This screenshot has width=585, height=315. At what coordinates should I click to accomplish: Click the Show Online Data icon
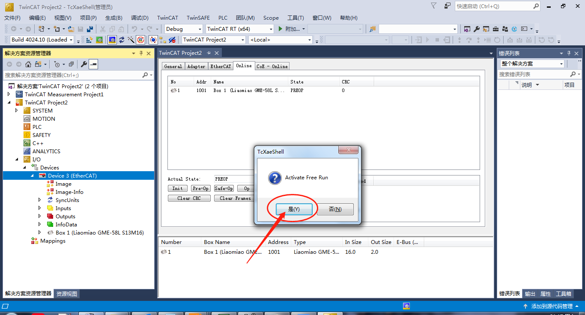tap(153, 40)
